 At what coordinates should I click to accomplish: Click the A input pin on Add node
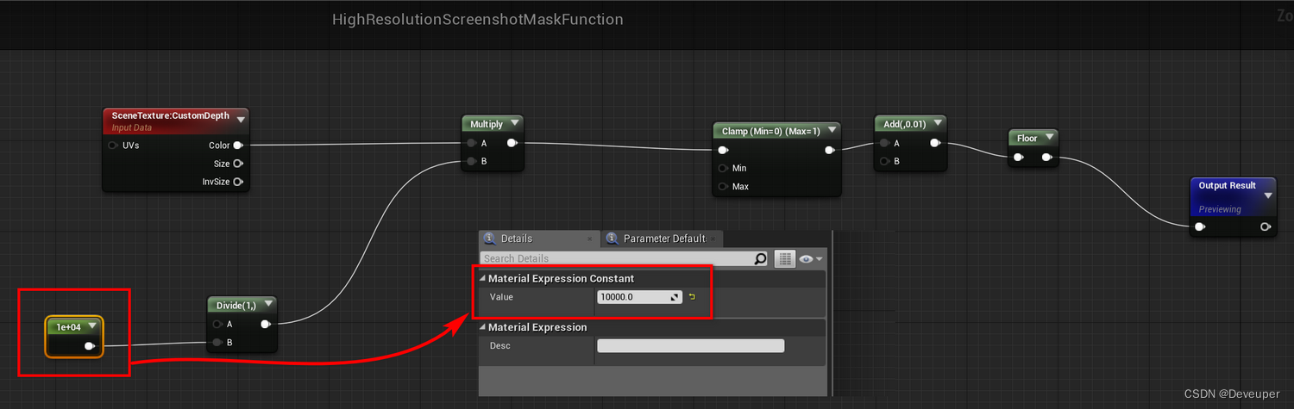[884, 143]
